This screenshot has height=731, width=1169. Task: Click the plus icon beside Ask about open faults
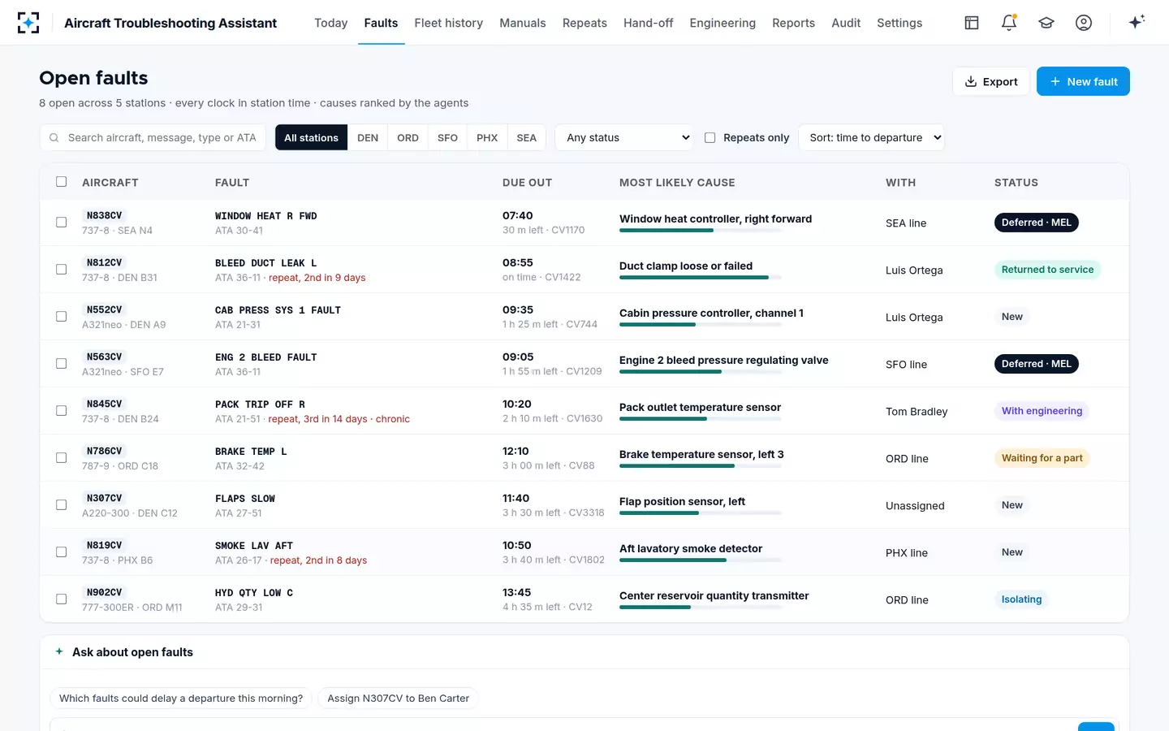point(59,651)
